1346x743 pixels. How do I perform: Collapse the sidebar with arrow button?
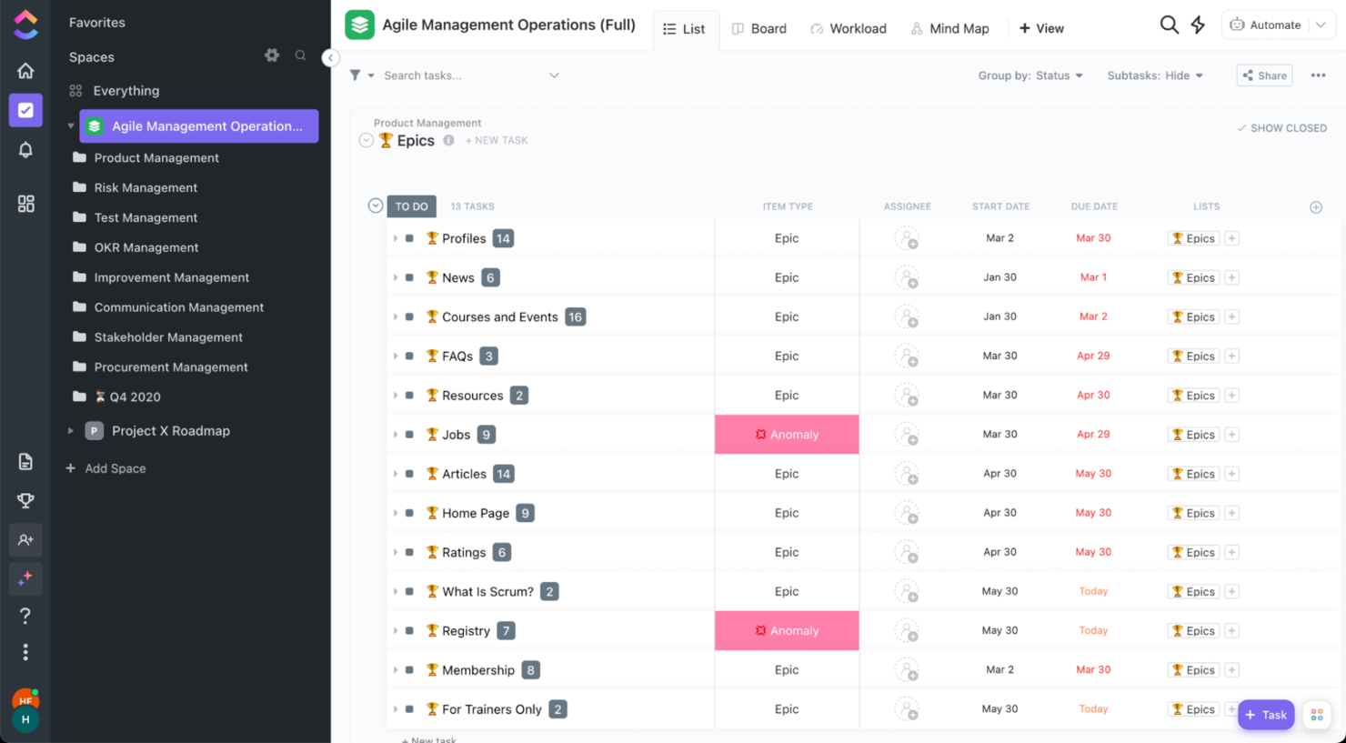point(330,57)
